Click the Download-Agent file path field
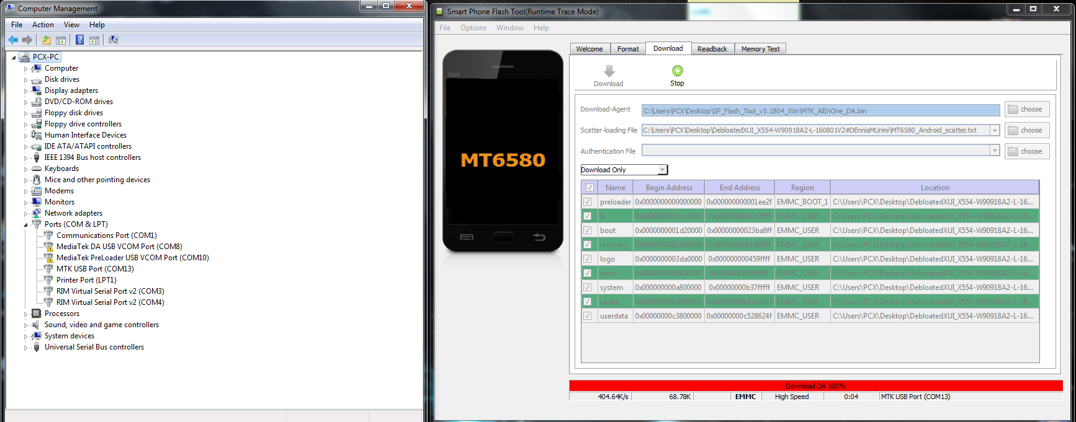This screenshot has width=1076, height=422. pos(820,111)
